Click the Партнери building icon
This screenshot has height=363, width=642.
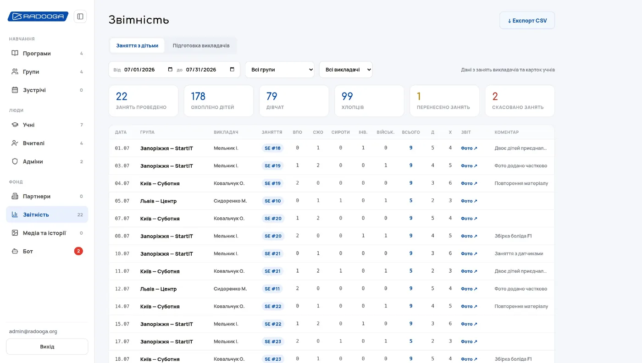15,196
